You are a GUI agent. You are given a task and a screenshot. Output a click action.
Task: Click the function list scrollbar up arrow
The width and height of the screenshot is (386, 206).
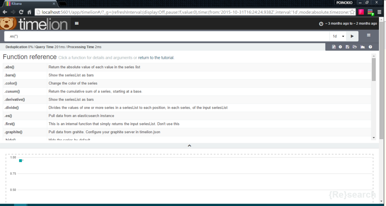[374, 56]
